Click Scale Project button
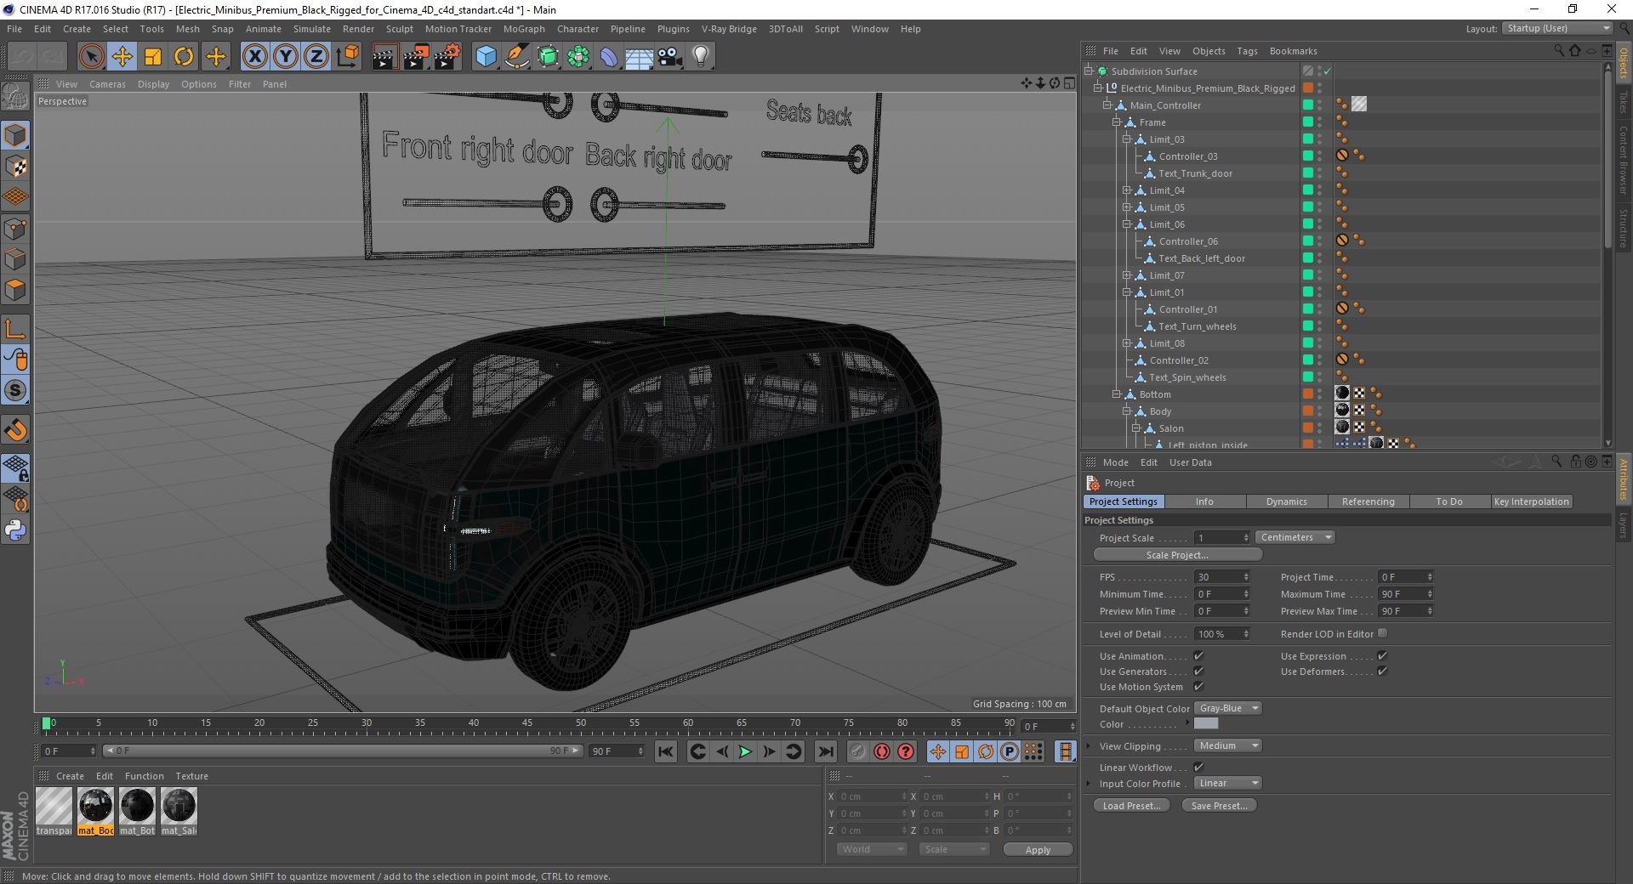The image size is (1633, 884). (x=1177, y=555)
